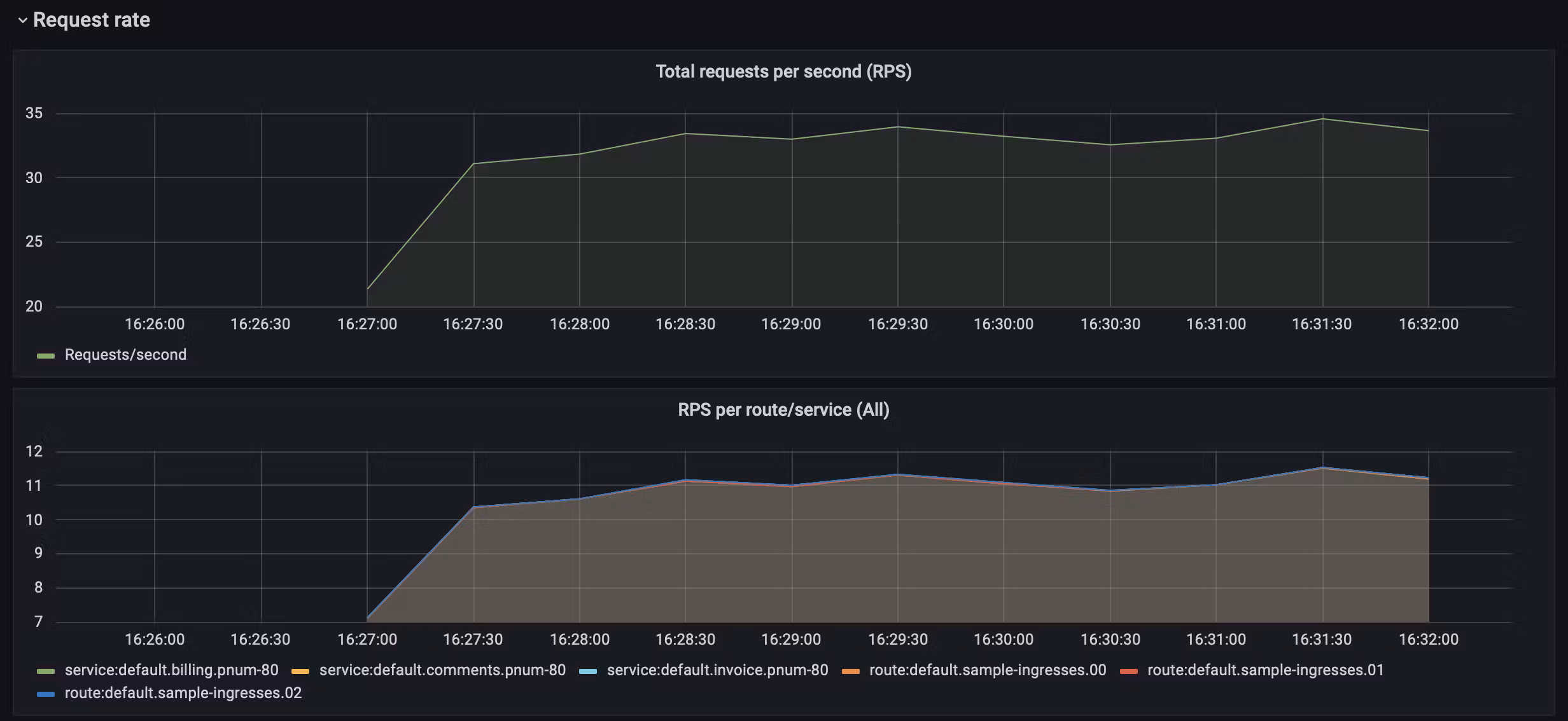Toggle service:default.billing.pnum-80 legend label
The width and height of the screenshot is (1568, 721).
(x=171, y=670)
